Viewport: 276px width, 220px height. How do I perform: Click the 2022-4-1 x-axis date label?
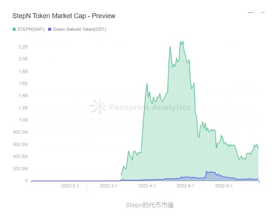pyautogui.click(x=147, y=186)
